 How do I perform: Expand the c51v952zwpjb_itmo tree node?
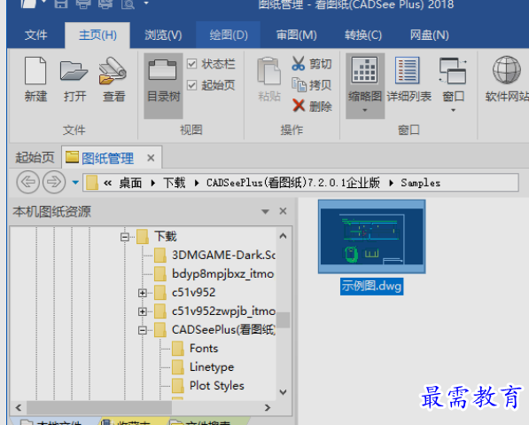tap(143, 311)
